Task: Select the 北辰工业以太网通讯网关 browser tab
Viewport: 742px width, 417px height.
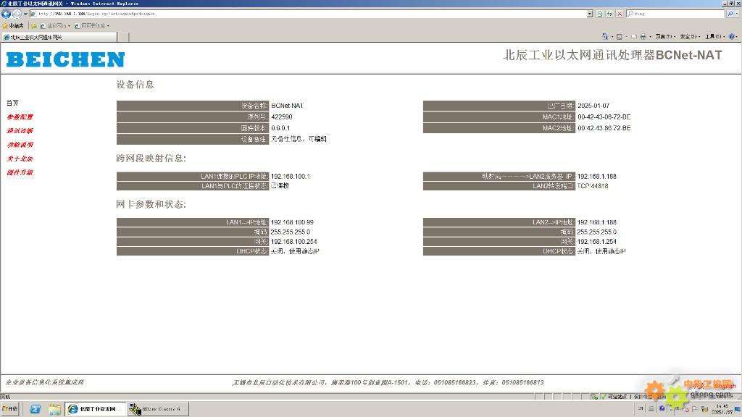Action: [x=59, y=37]
